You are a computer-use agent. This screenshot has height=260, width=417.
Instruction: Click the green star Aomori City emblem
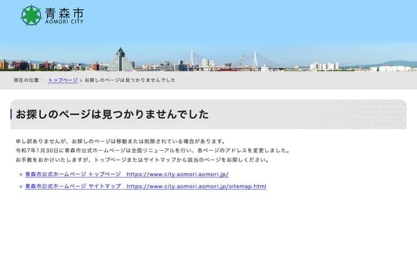[x=31, y=15]
